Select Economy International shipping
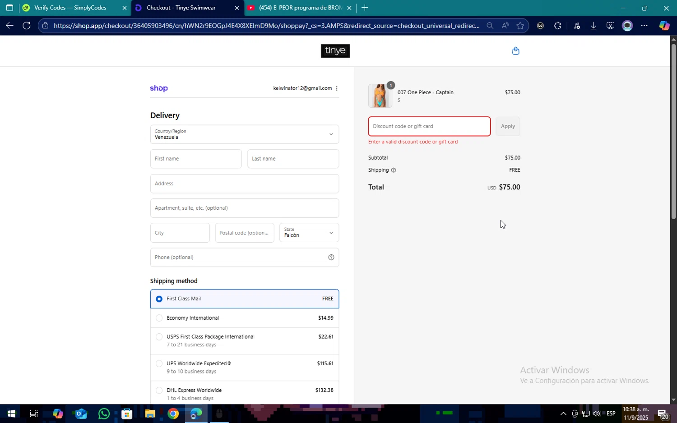 click(x=245, y=318)
